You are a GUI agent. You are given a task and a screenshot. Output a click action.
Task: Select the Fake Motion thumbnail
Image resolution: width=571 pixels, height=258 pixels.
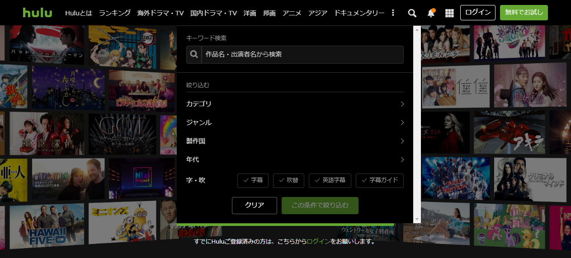[455, 178]
